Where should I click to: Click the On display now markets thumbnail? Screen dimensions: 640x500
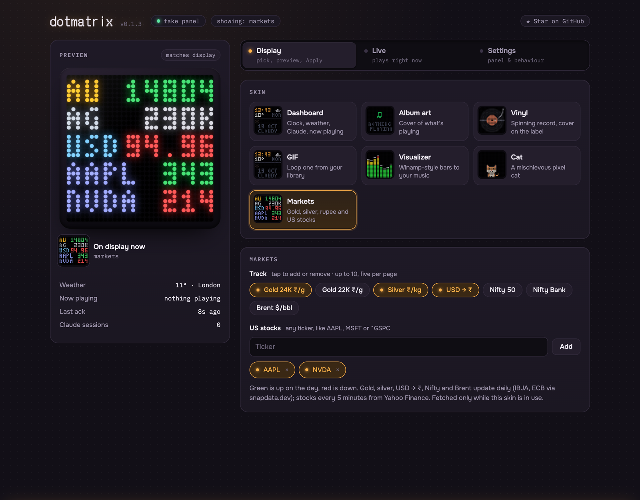click(74, 251)
